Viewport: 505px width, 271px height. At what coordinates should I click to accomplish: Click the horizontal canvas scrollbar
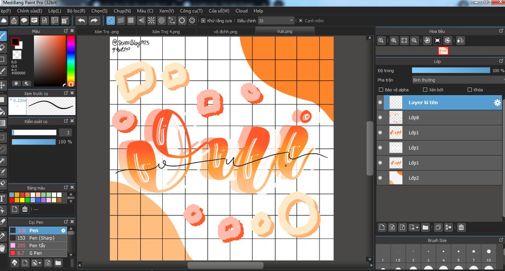(225, 266)
